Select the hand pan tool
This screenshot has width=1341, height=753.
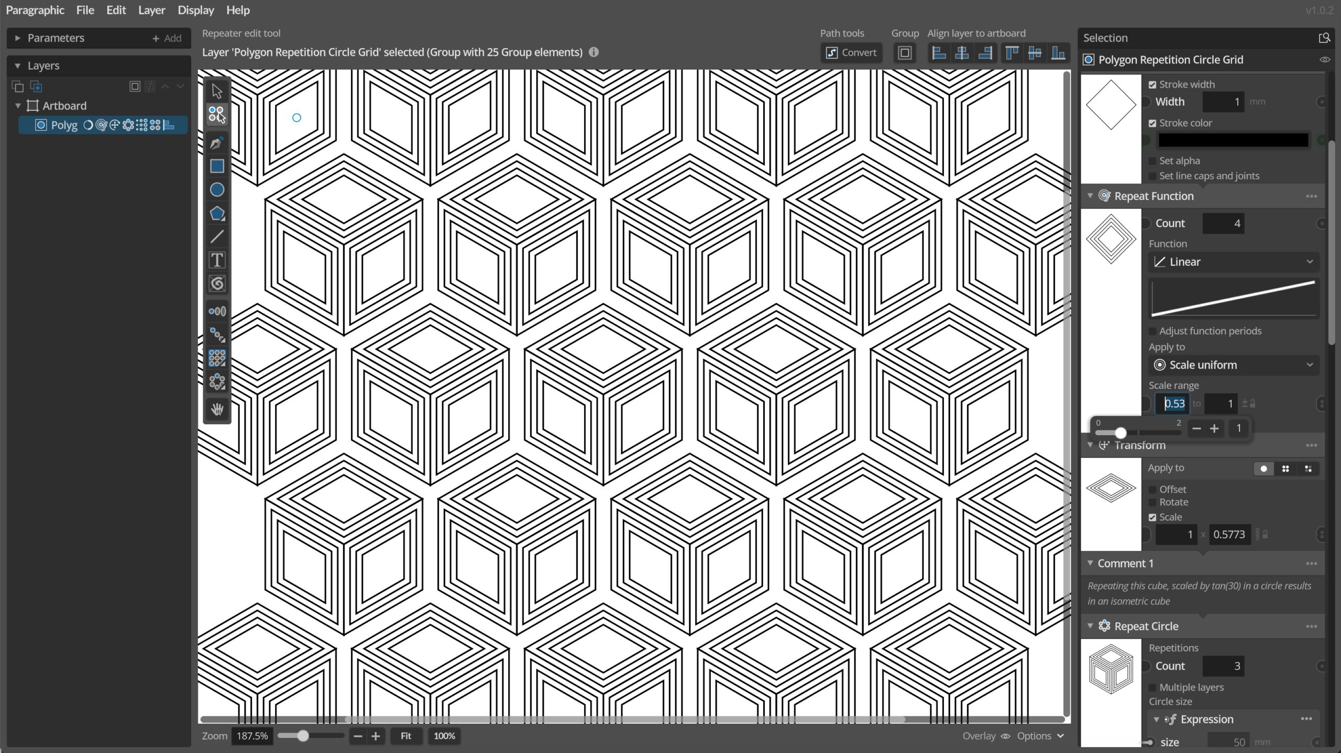click(217, 409)
